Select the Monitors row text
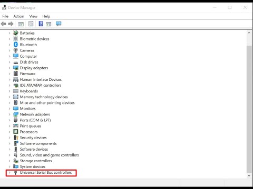Viewport: 253px width, 189px height. pos(28,109)
